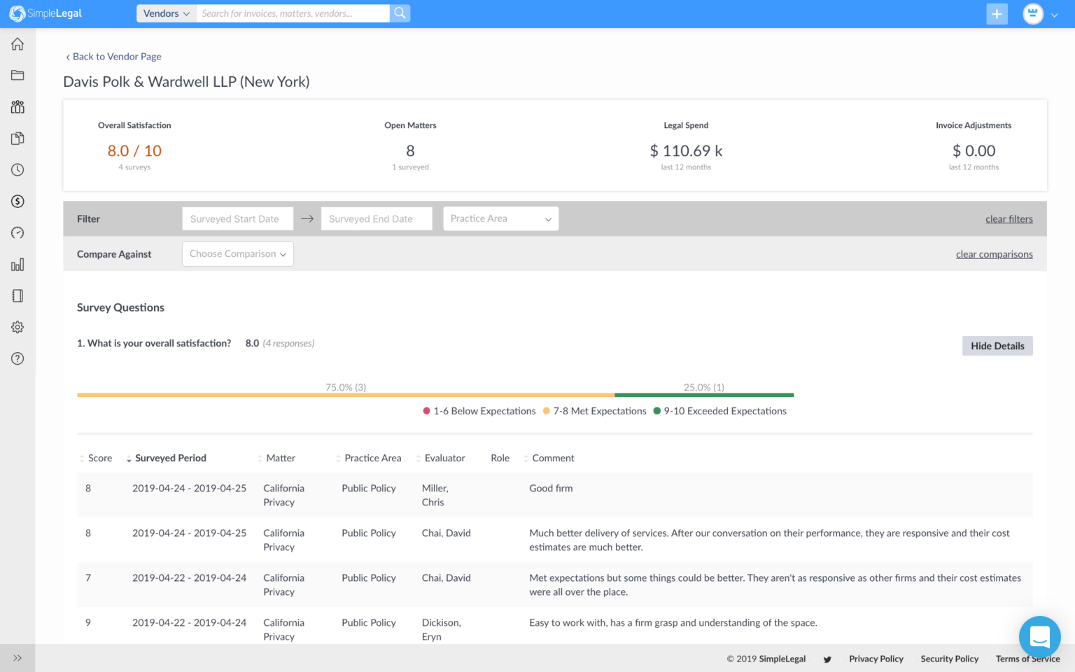Open the Home icon in sidebar
Viewport: 1075px width, 672px height.
click(17, 44)
